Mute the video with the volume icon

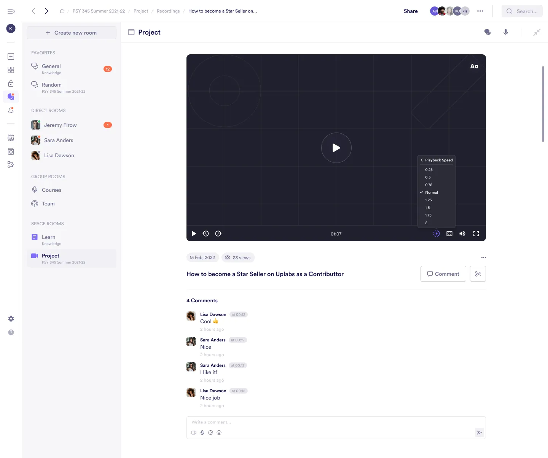[x=462, y=234]
